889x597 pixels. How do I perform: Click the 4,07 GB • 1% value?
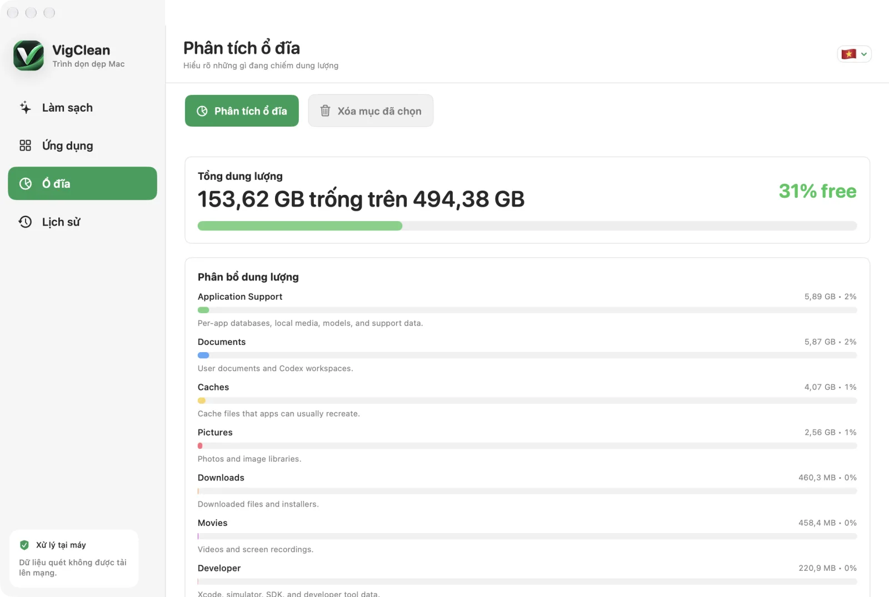click(x=831, y=387)
